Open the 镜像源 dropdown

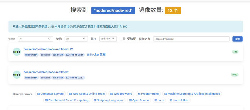(36, 39)
